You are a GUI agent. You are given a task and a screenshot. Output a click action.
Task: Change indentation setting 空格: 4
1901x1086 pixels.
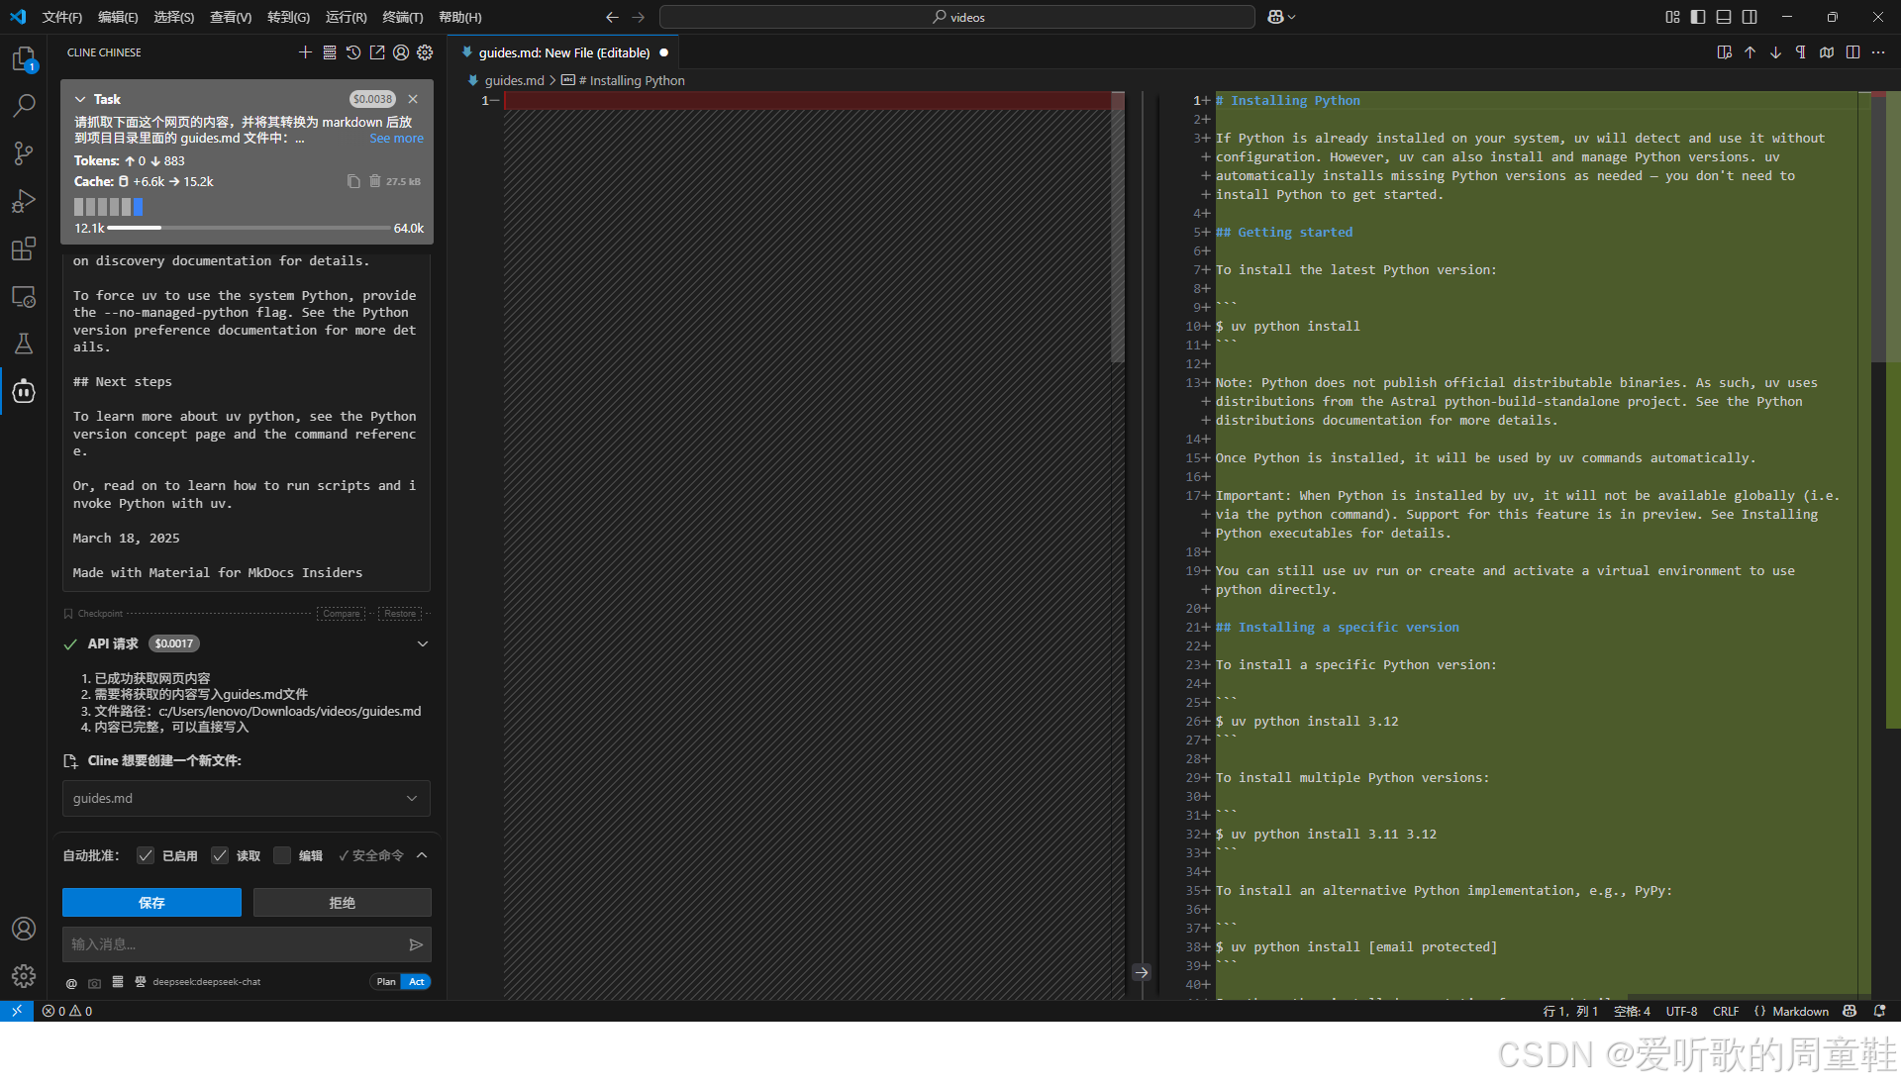pos(1632,1011)
